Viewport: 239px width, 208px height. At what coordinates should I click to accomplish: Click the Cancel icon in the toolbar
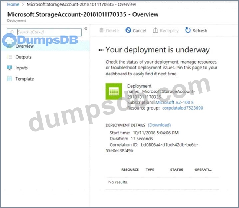128,30
